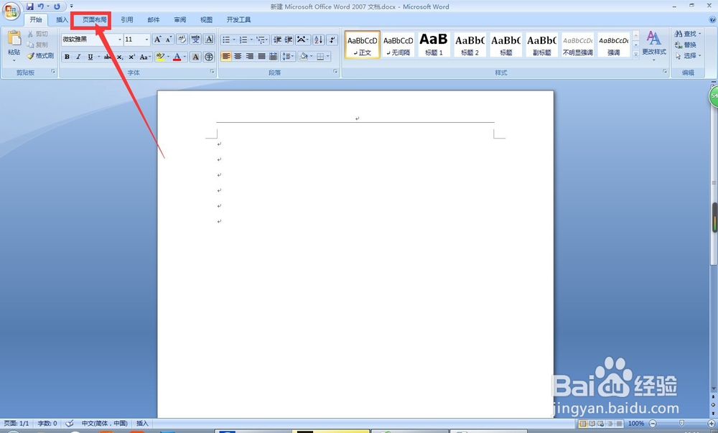Viewport: 718px width, 433px height.
Task: Toggle Justify paragraph alignment
Action: (261, 56)
